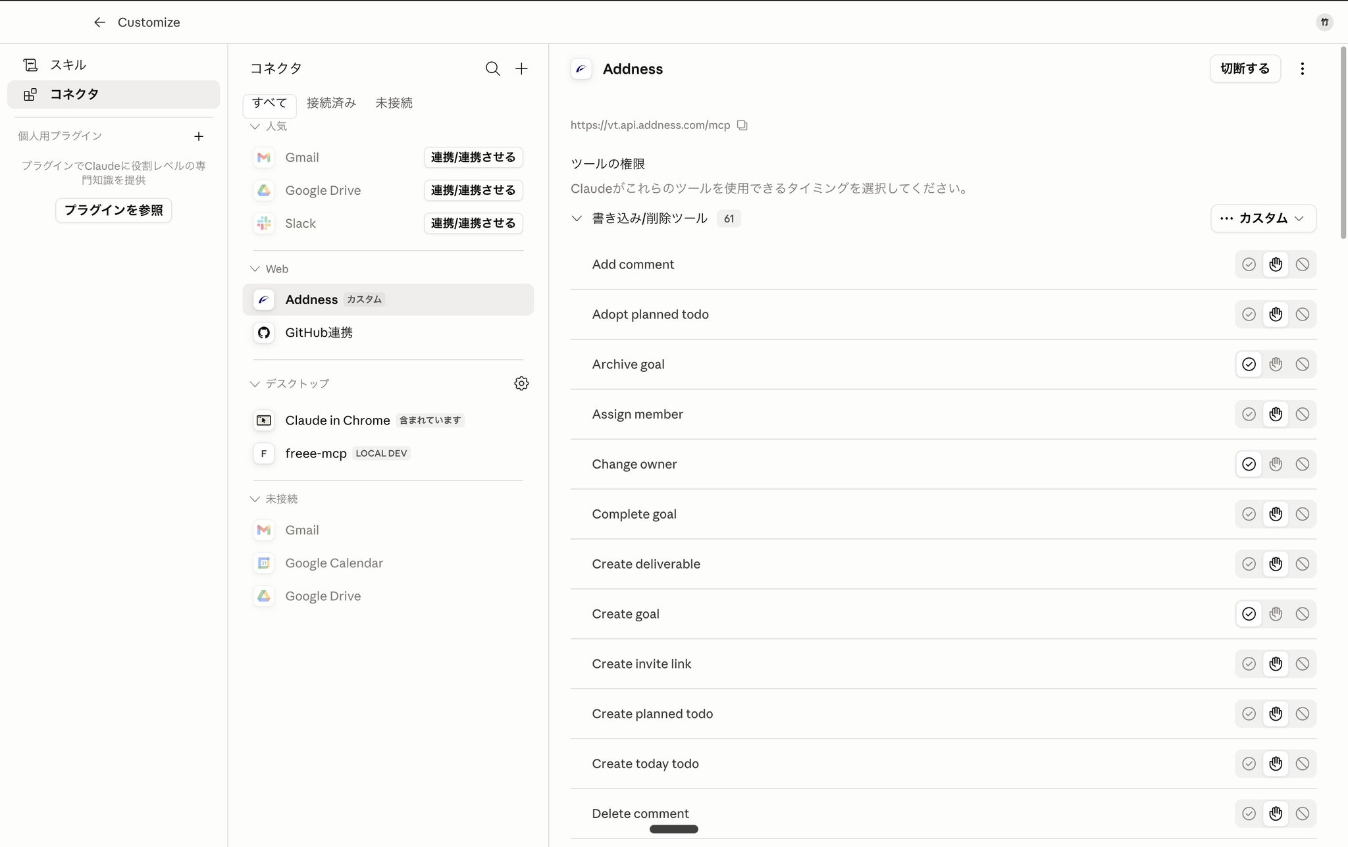
Task: Block the Create deliverable tool
Action: click(1302, 564)
